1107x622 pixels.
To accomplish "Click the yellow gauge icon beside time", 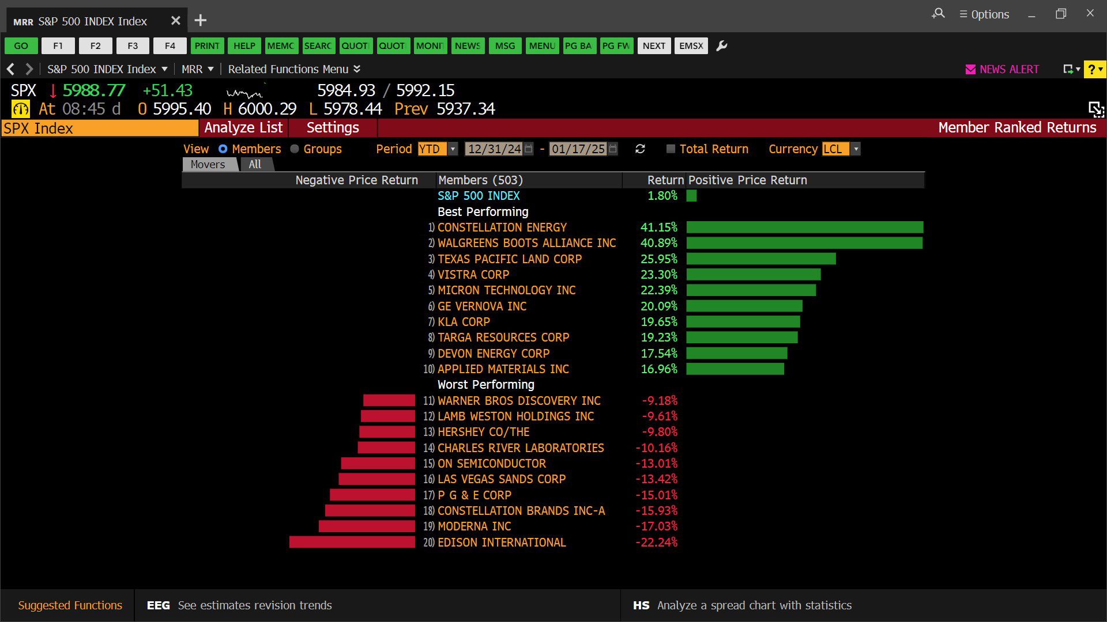I will point(21,109).
